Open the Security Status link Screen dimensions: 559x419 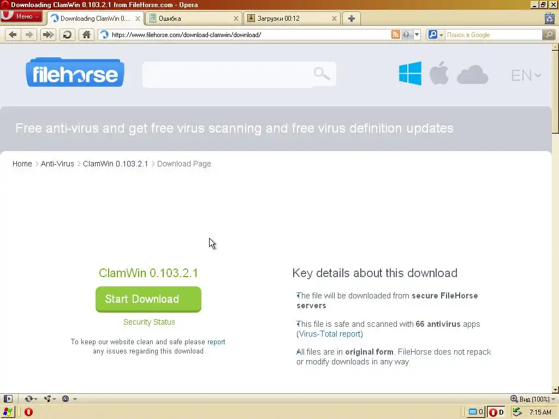pyautogui.click(x=149, y=322)
